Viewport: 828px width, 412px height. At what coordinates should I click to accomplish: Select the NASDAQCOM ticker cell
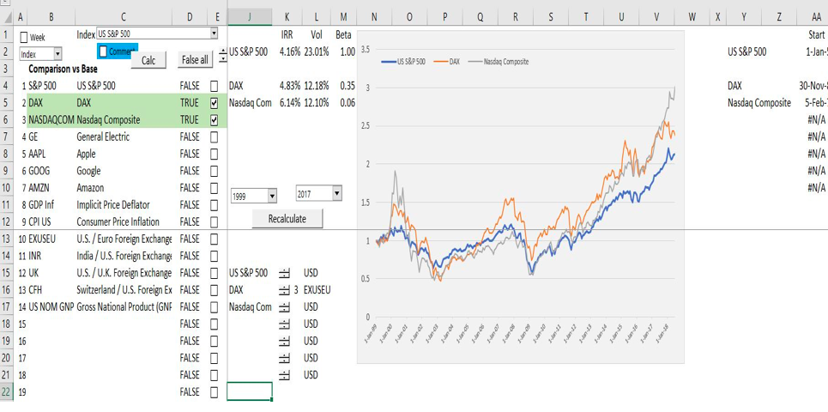pyautogui.click(x=51, y=120)
